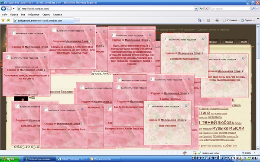Open a new tab with the blank tab button
The height and width of the screenshot is (162, 260).
(77, 21)
